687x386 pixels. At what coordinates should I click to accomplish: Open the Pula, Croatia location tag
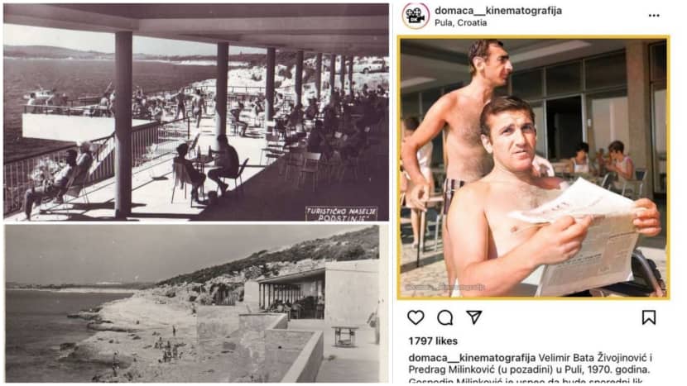[x=460, y=23]
